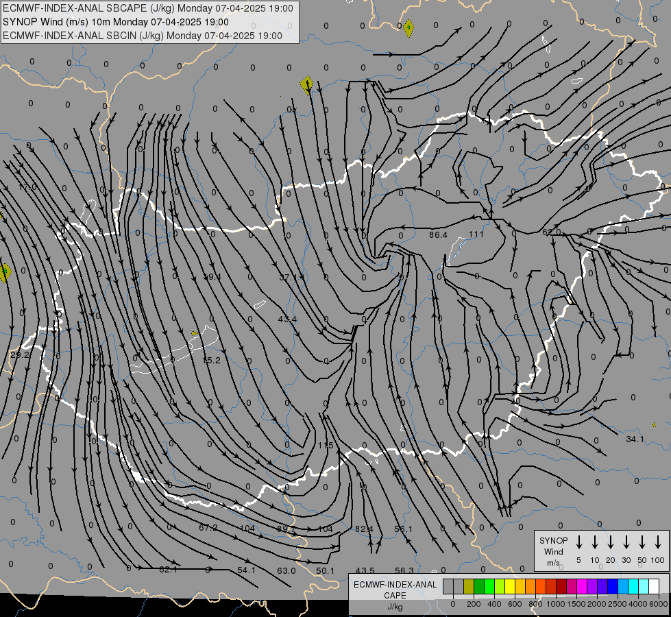Click the diamond CAPE marker at the top of the map
Viewport: 671px width, 617px height.
pos(408,28)
